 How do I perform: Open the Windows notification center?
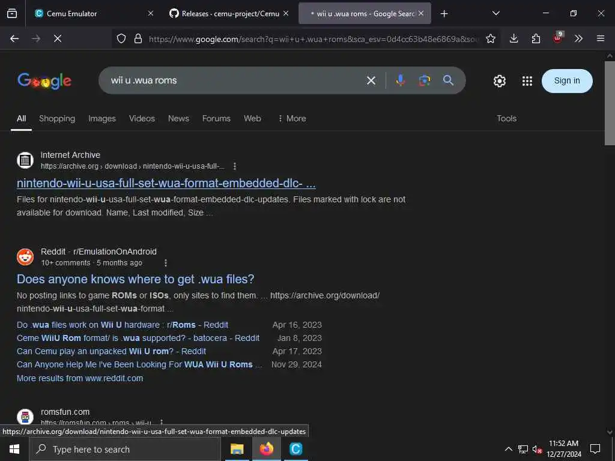click(x=595, y=449)
